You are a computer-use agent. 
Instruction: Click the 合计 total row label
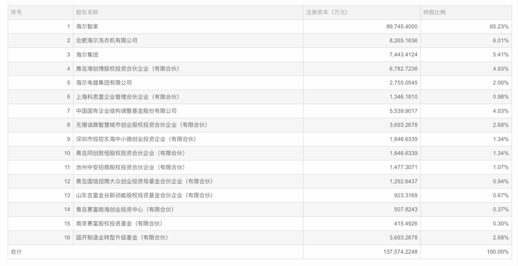17,251
